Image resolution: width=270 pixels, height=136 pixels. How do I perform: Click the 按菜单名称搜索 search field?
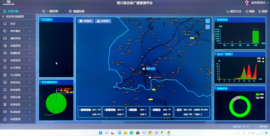coord(19,16)
